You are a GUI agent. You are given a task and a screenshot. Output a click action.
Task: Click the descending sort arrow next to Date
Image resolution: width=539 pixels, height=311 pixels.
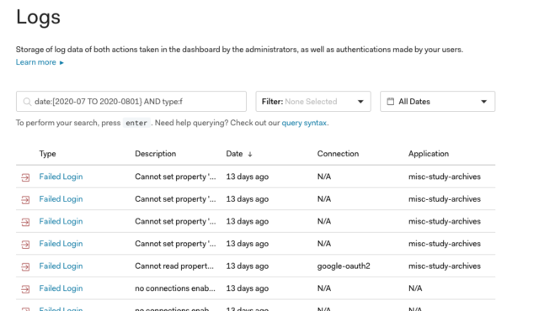click(250, 155)
